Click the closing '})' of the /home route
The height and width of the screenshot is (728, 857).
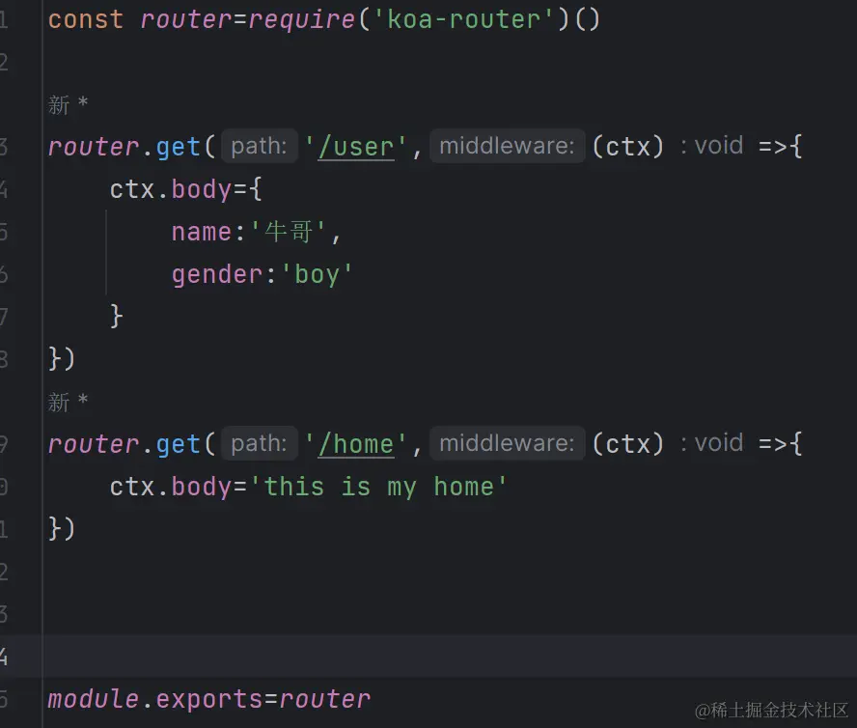point(62,529)
